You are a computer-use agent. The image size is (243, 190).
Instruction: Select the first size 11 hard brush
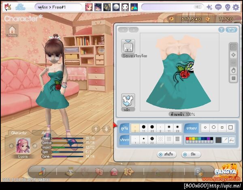pos(144,128)
